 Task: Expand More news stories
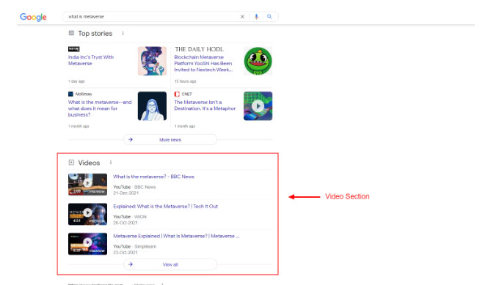(170, 139)
